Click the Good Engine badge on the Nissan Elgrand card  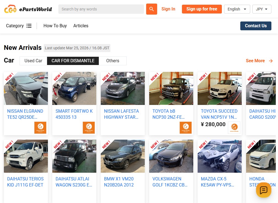[x=40, y=128]
